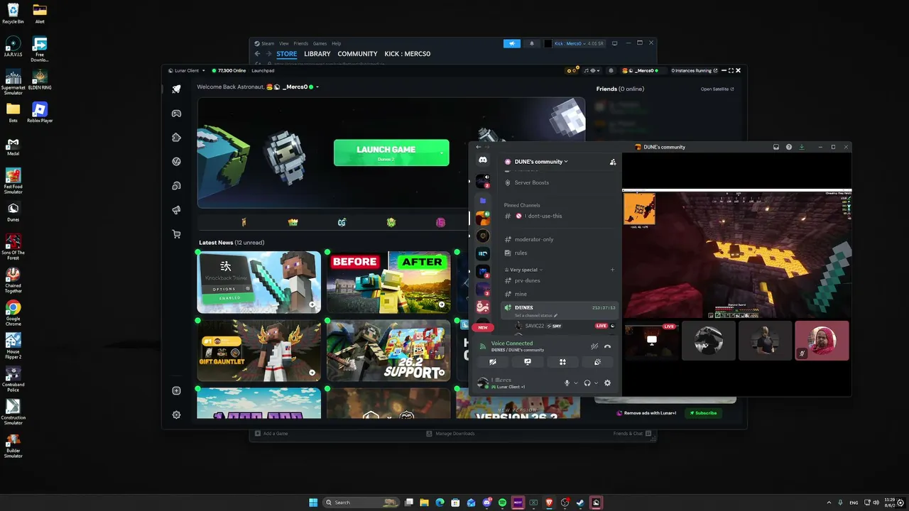The width and height of the screenshot is (909, 511).
Task: Open _Mercs0 account dropdown beside welcome text
Action: coord(317,87)
